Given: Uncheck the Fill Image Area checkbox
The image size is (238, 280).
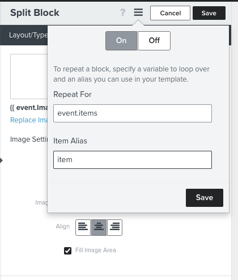Looking at the screenshot, I should (x=67, y=251).
